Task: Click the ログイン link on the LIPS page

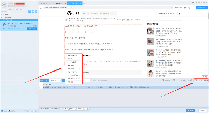Action: (x=171, y=13)
